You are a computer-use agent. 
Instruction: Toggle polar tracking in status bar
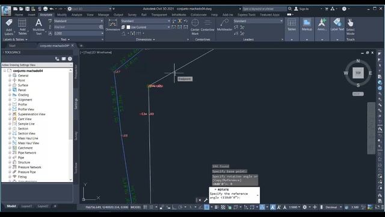pos(180,207)
